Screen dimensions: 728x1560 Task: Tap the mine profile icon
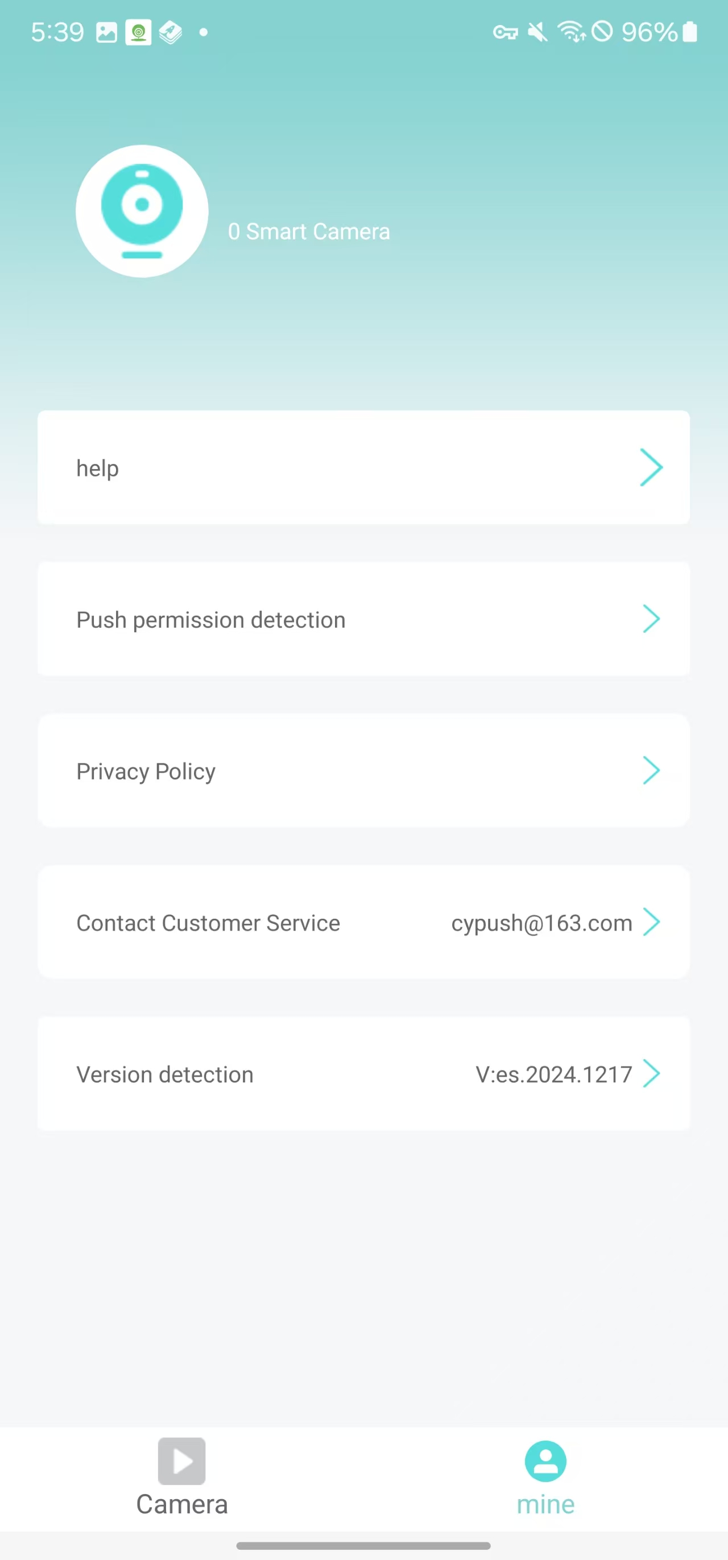[x=545, y=1461]
